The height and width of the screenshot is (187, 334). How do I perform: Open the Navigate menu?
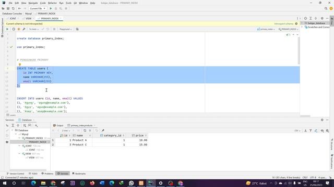point(33,3)
